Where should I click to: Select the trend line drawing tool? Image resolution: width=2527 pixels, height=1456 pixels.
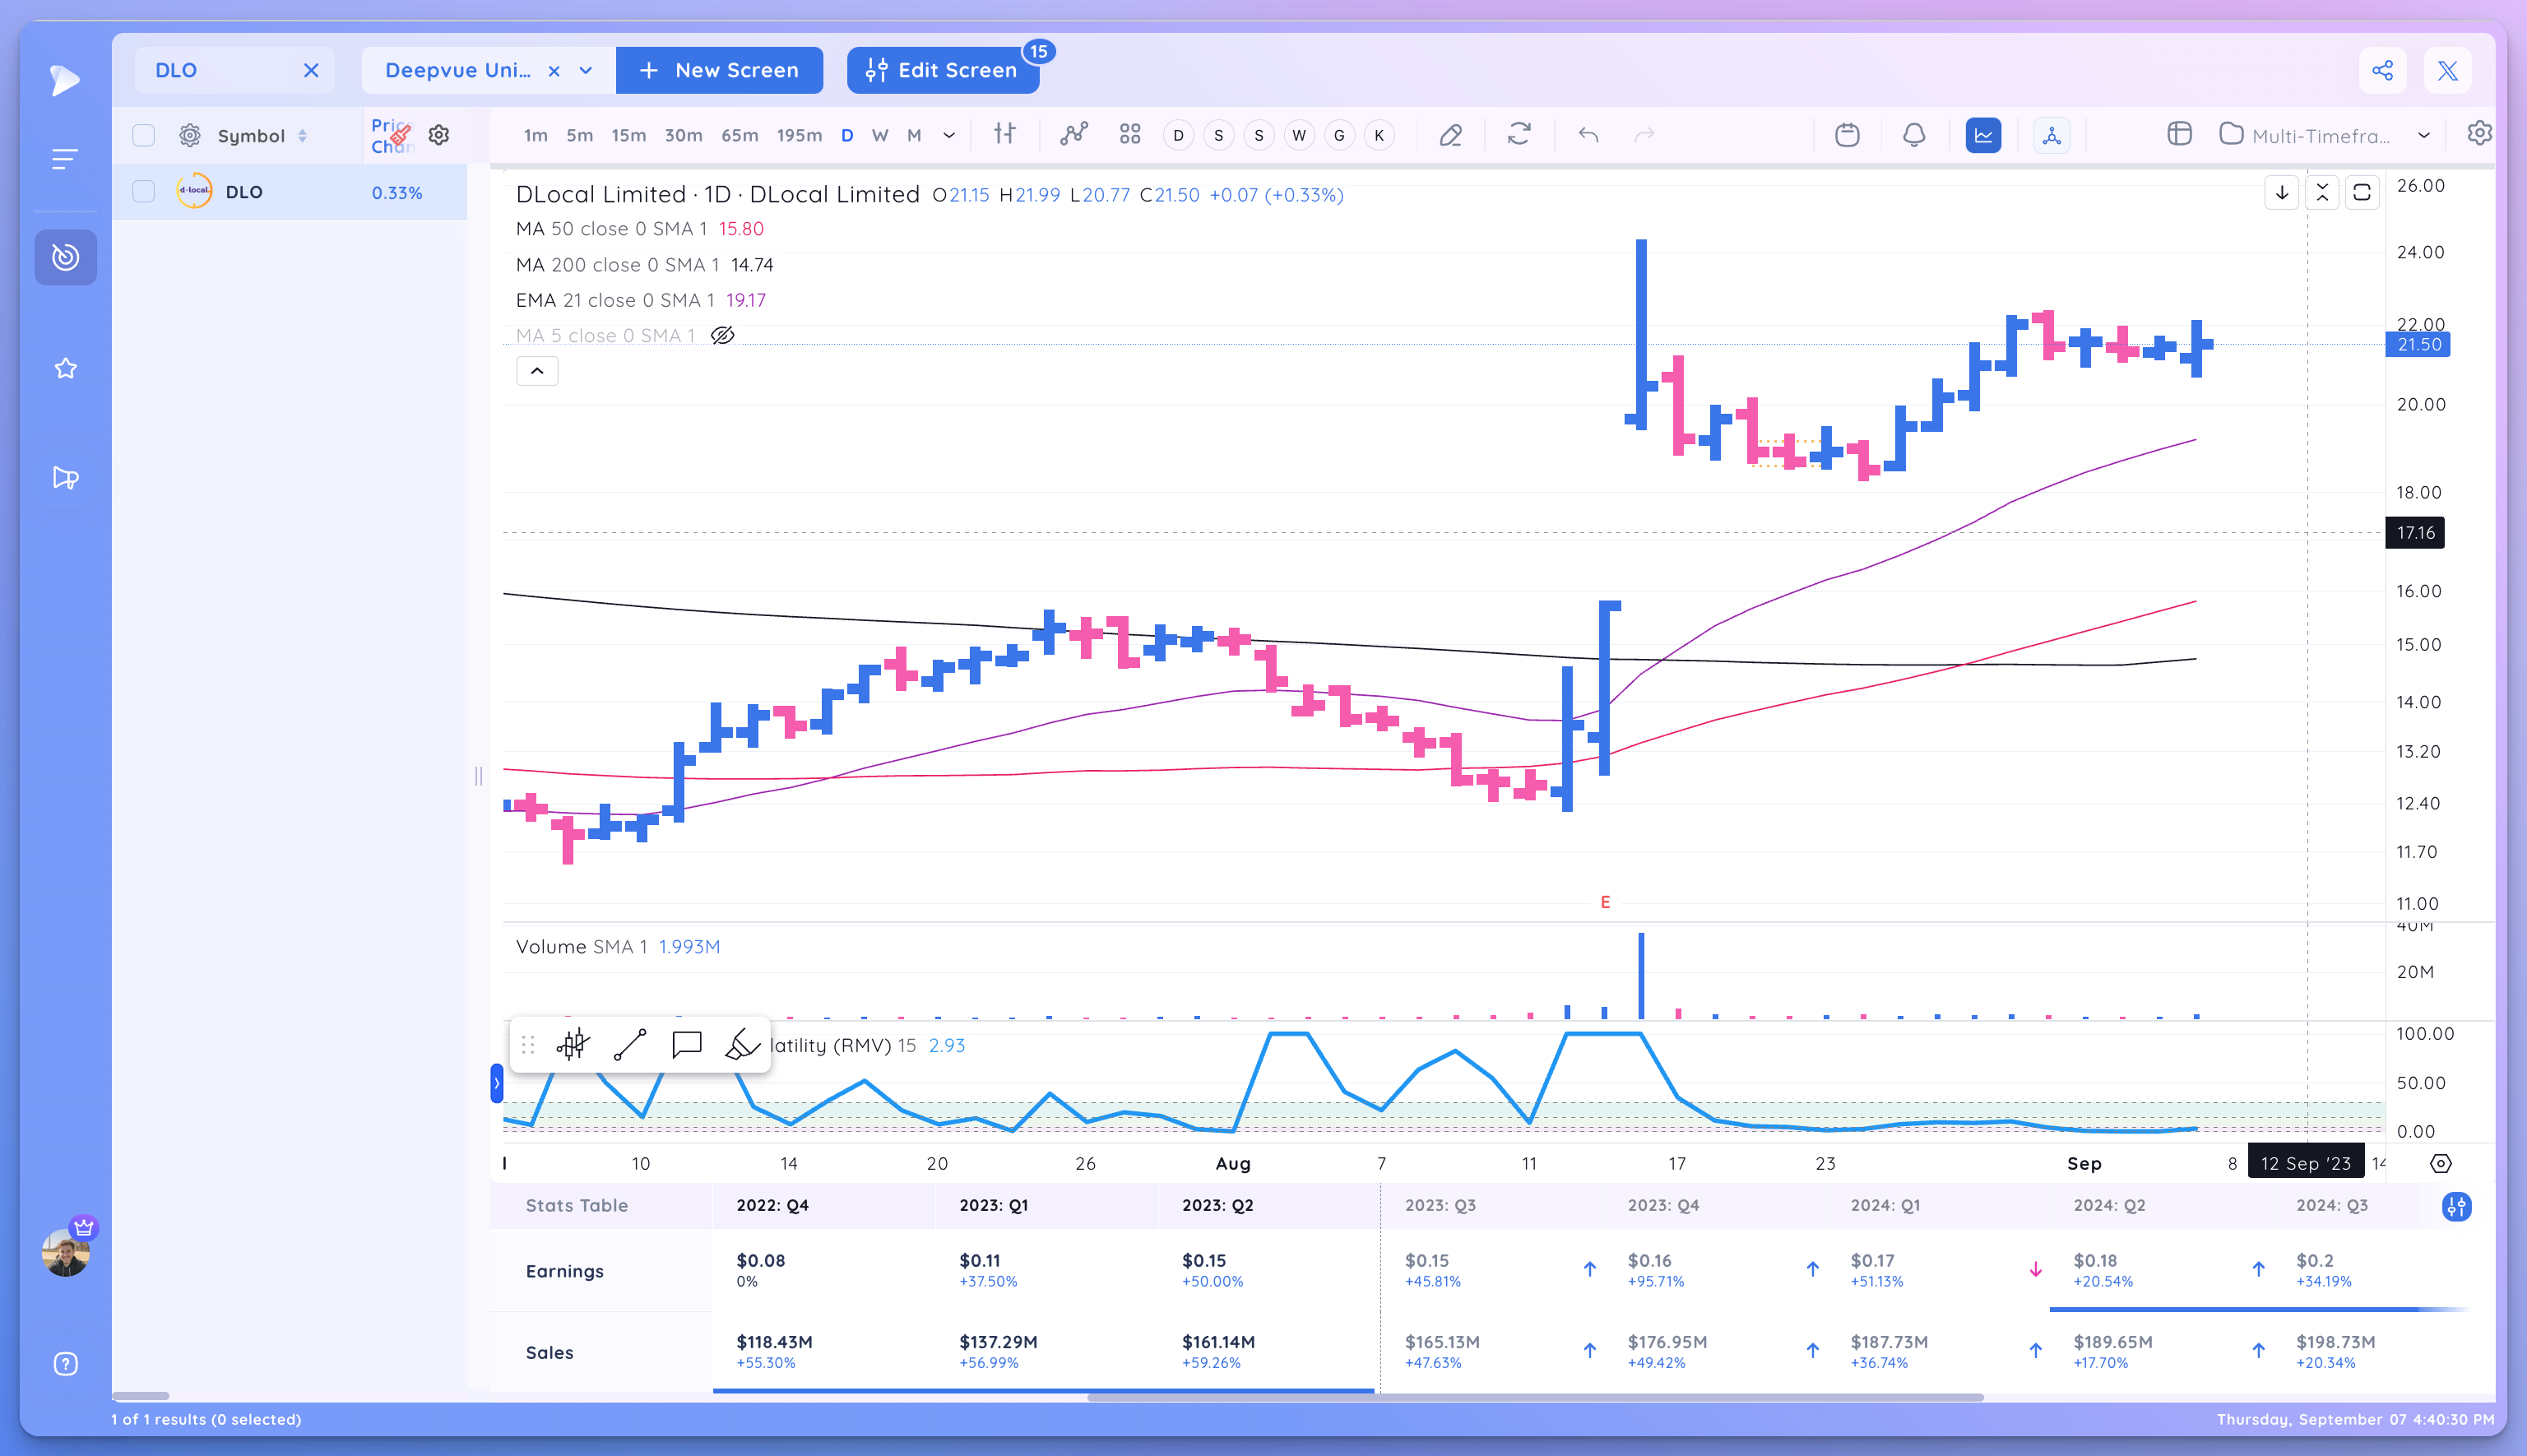coord(630,1045)
